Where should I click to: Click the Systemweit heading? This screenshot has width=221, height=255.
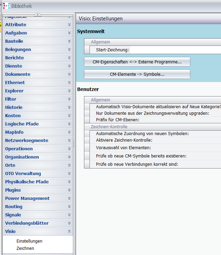click(91, 31)
